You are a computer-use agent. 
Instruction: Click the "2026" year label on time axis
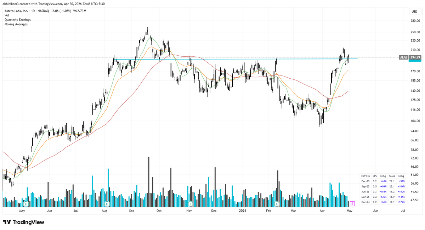pos(242,211)
